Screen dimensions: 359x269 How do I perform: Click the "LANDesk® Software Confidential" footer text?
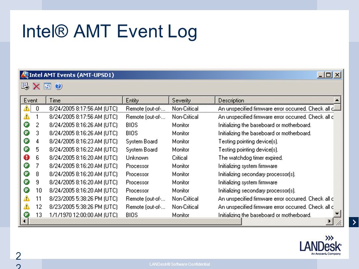pyautogui.click(x=179, y=264)
